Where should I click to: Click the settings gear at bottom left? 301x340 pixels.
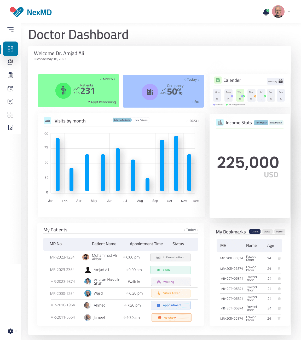tap(10, 331)
